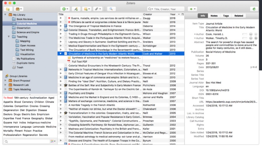Remove author Walker, Timothy D. with minus
Viewport: 262px width, 149px height.
pos(251,38)
